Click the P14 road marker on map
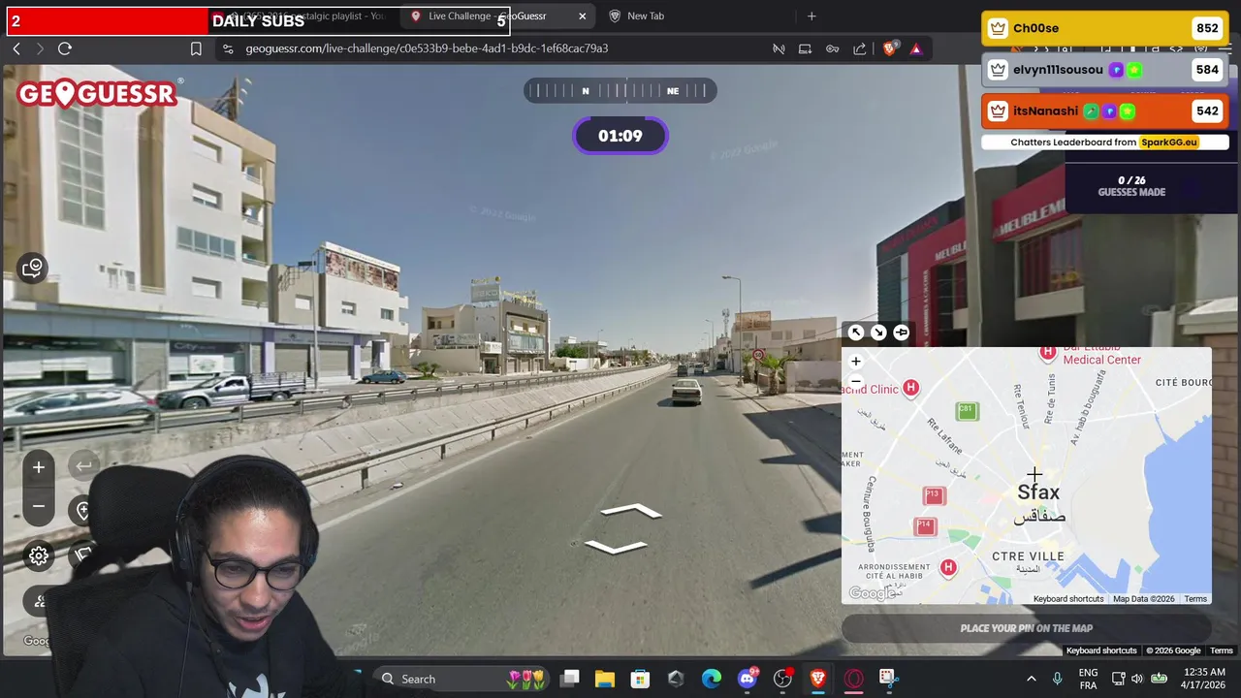This screenshot has width=1241, height=698. pyautogui.click(x=925, y=525)
